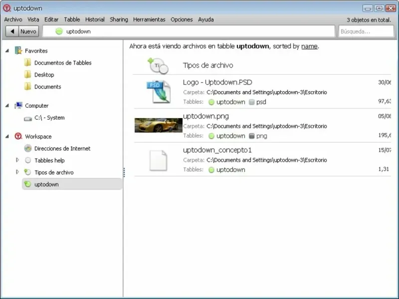Open the Tabble menu
Screen dimensions: 399x299
[x=72, y=19]
